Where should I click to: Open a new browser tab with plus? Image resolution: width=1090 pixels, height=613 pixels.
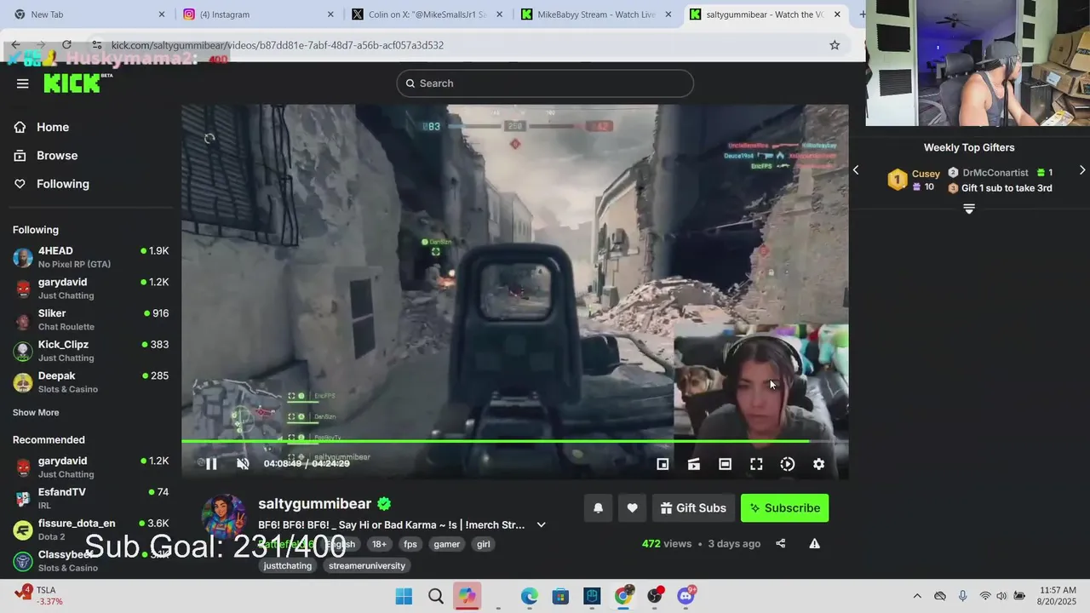pyautogui.click(x=863, y=14)
